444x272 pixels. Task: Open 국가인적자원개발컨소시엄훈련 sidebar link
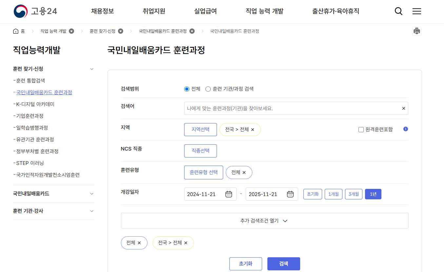tap(48, 175)
